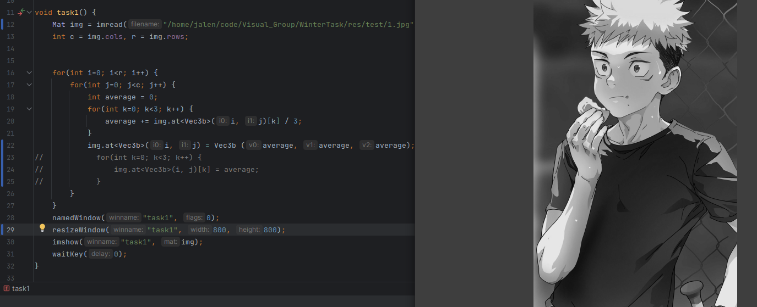
Task: Click line number 18 in the gutter
Action: pyautogui.click(x=10, y=97)
